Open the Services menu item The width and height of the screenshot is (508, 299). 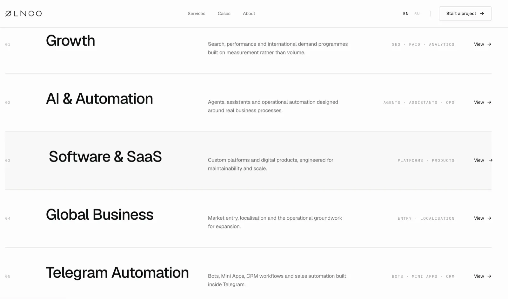196,13
